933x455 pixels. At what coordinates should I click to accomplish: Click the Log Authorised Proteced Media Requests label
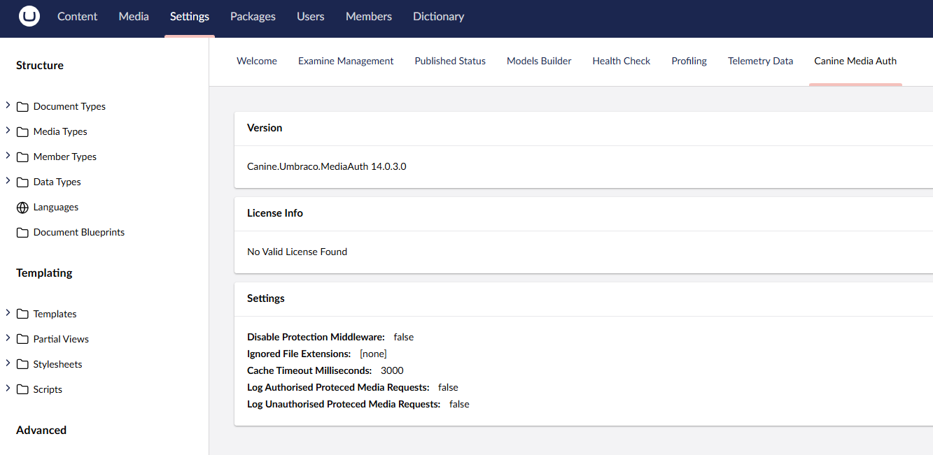(x=338, y=388)
